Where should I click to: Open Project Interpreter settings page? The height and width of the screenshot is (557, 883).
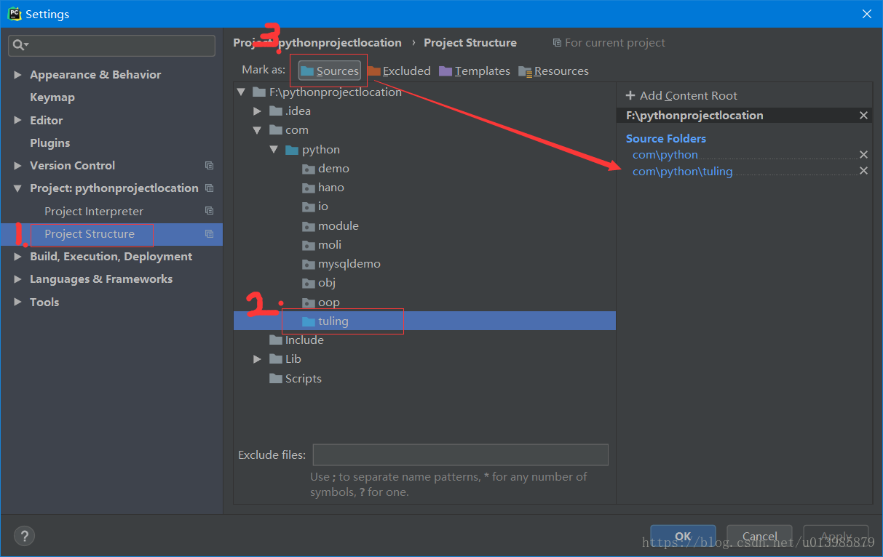[94, 212]
